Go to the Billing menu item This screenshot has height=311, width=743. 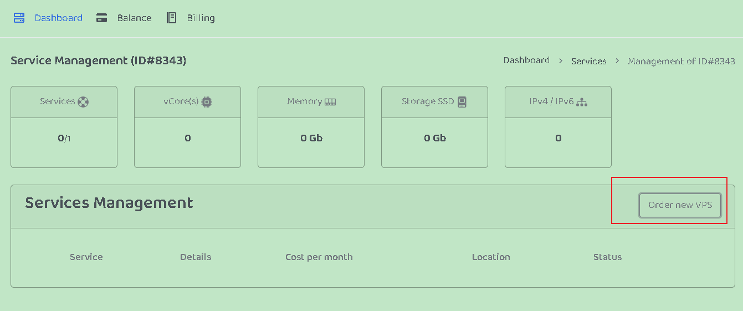(x=201, y=18)
